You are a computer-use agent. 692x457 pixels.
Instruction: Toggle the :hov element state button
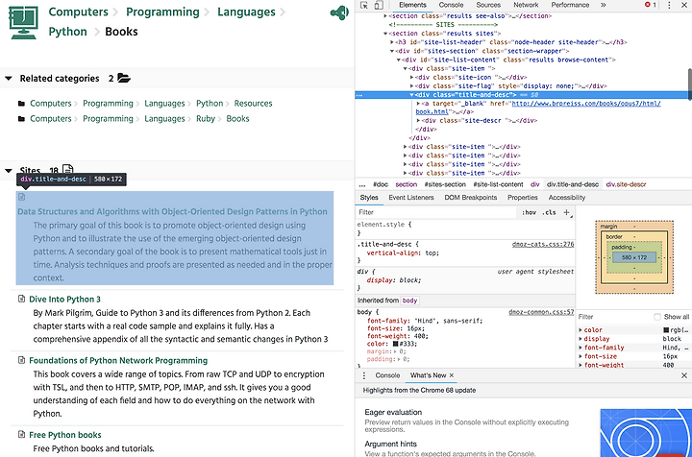(530, 212)
